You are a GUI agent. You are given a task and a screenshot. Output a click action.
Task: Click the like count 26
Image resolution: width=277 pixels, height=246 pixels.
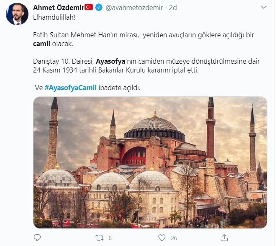(174, 238)
